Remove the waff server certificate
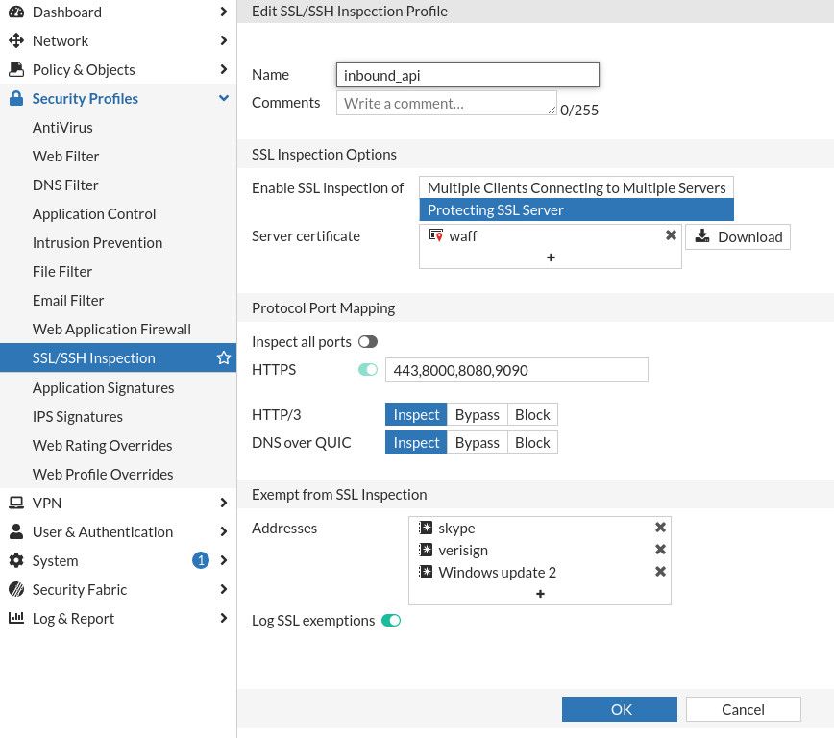The width and height of the screenshot is (834, 738). (671, 235)
